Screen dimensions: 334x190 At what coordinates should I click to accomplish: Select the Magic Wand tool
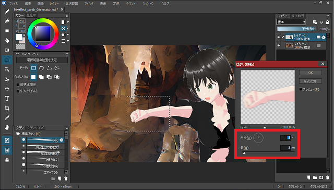point(7,69)
